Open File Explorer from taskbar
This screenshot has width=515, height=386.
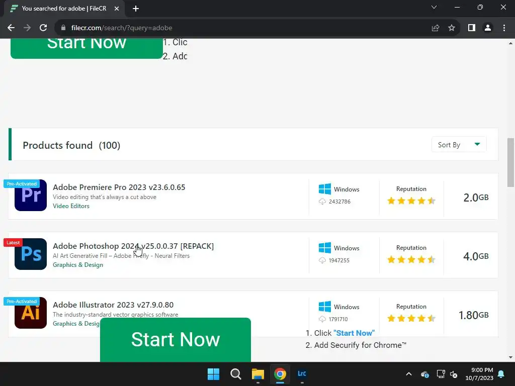258,374
